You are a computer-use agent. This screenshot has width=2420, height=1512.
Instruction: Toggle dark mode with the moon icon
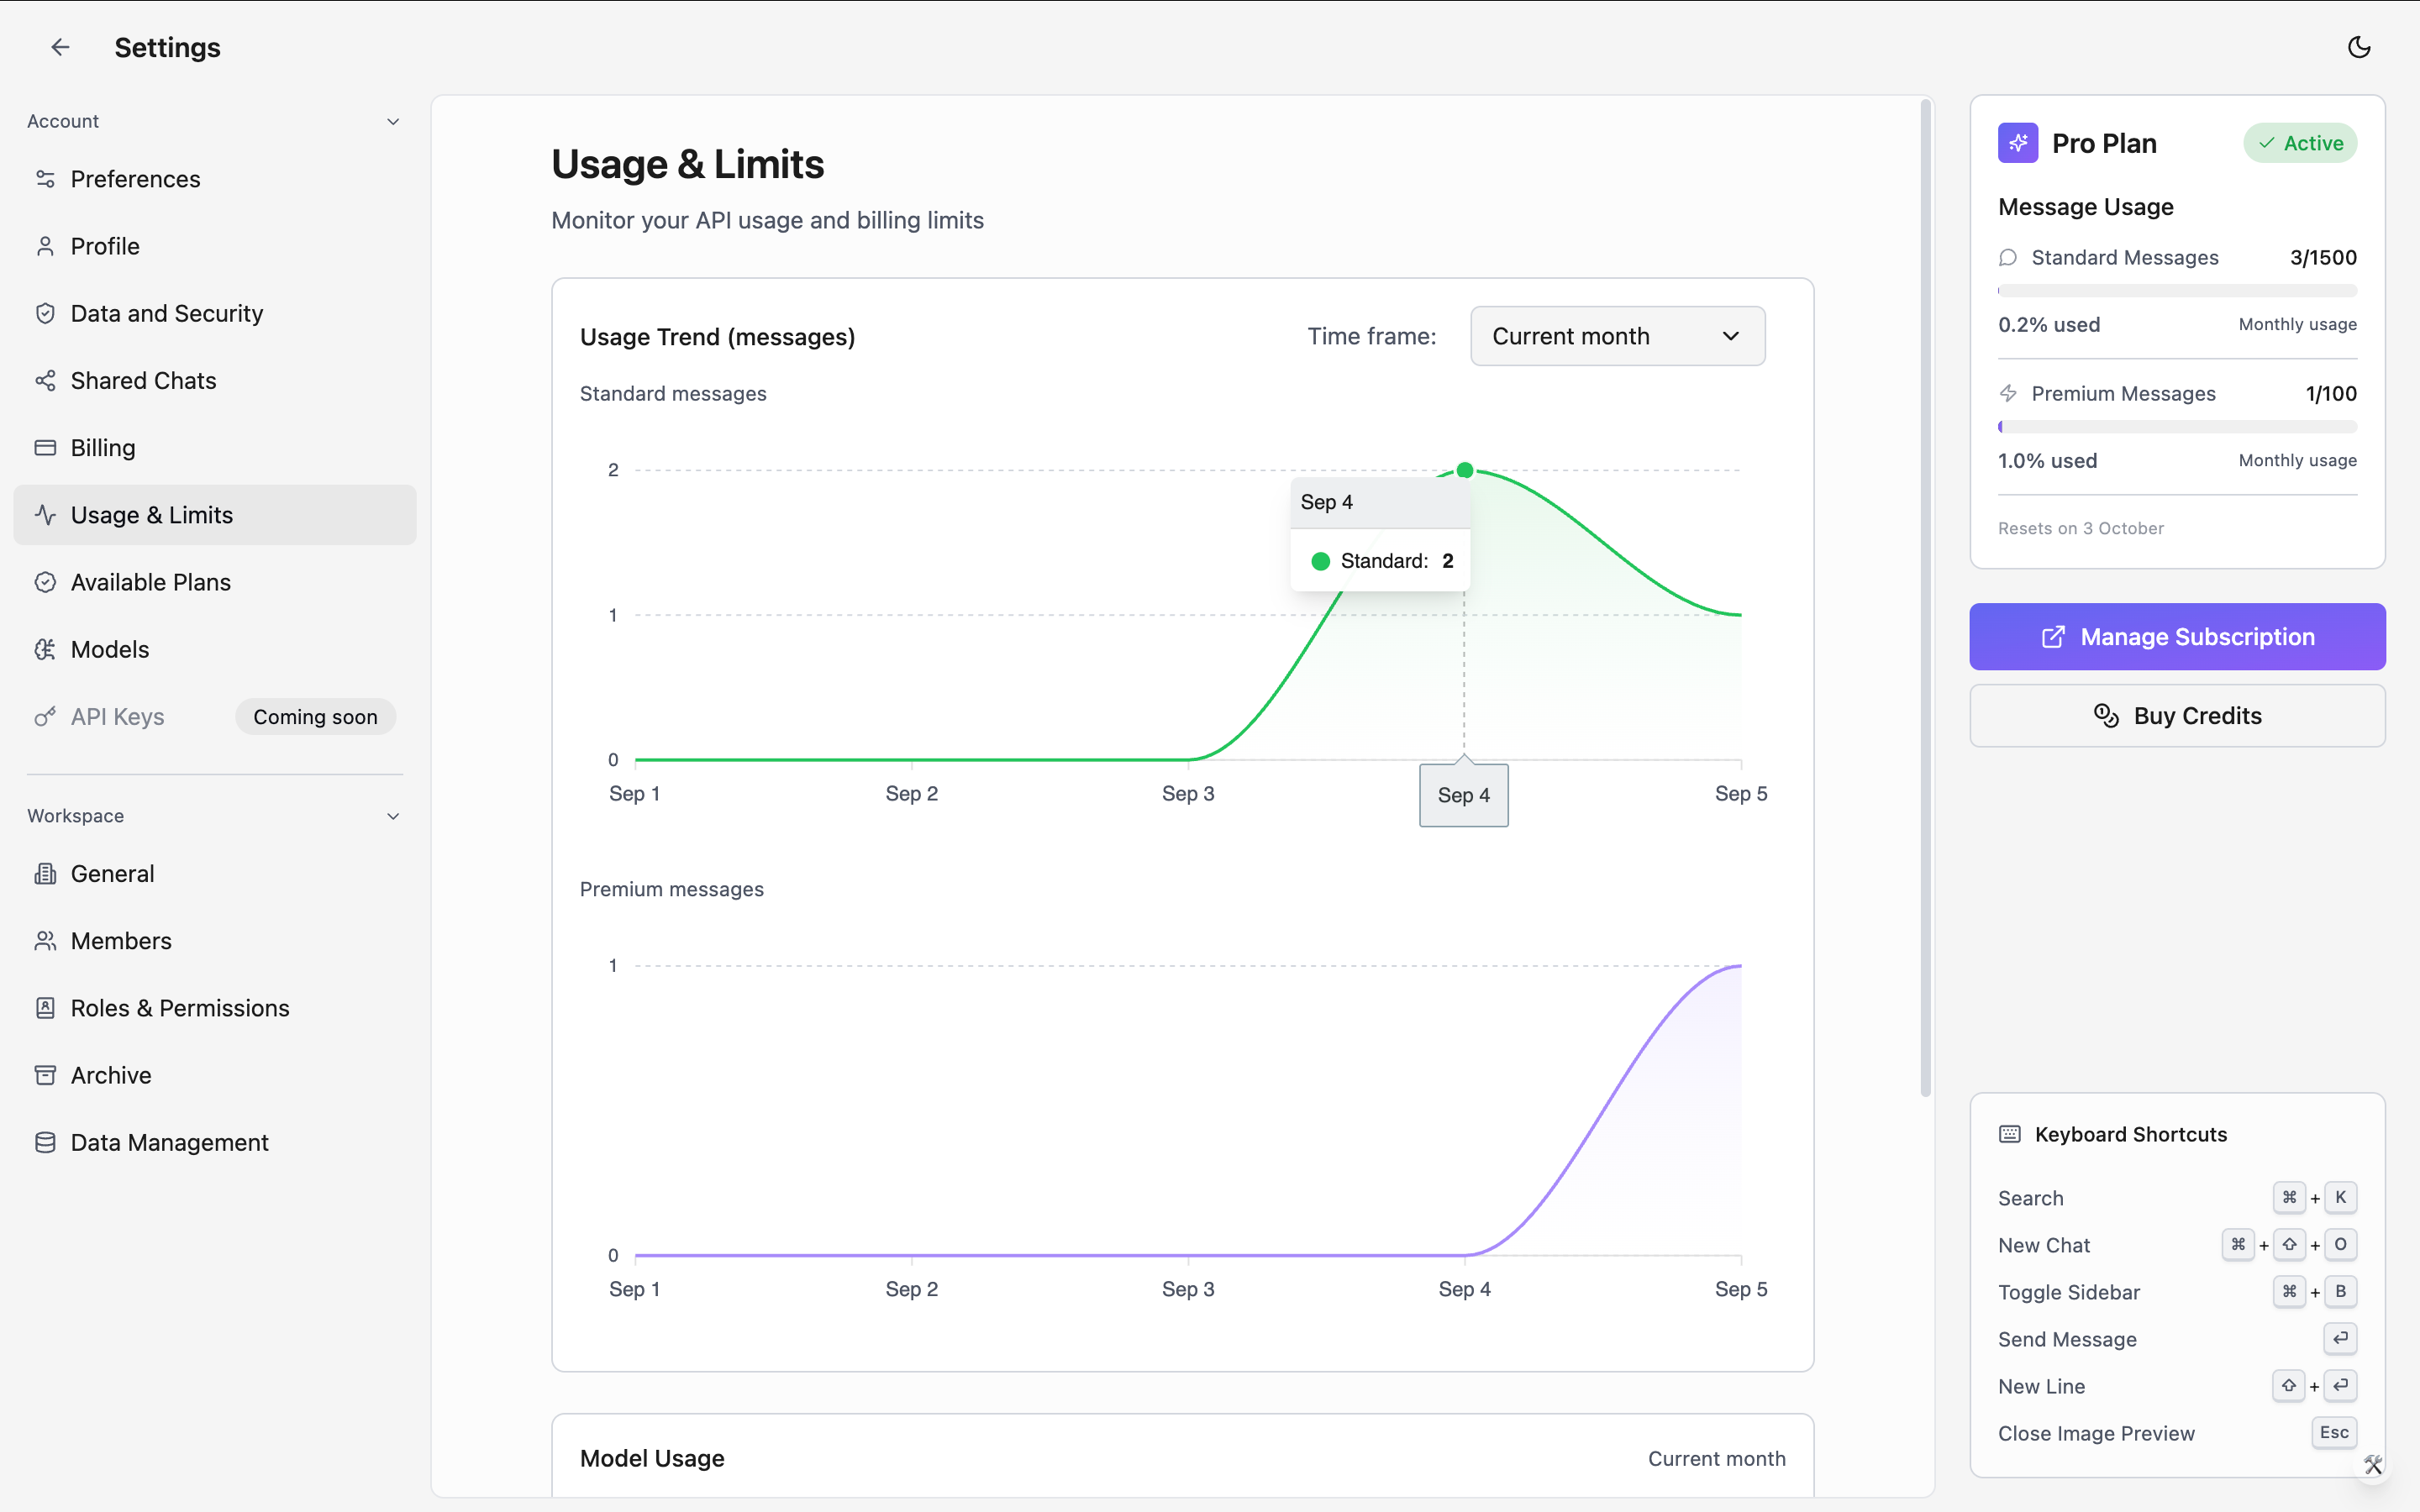pyautogui.click(x=2359, y=47)
